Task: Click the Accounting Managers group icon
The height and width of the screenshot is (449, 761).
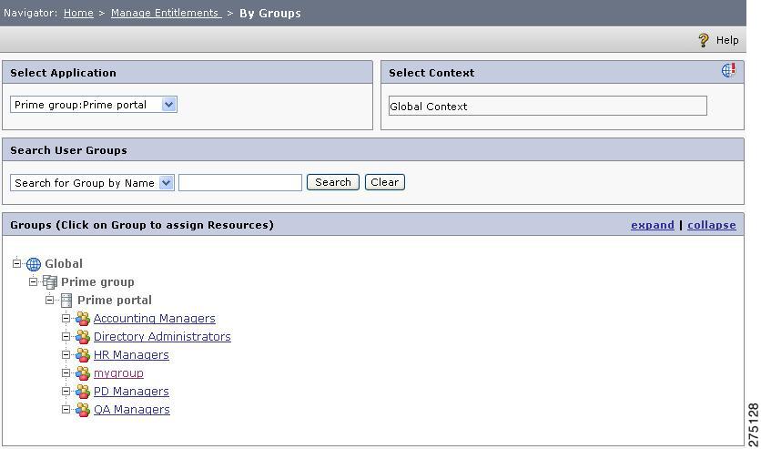Action: [x=83, y=319]
